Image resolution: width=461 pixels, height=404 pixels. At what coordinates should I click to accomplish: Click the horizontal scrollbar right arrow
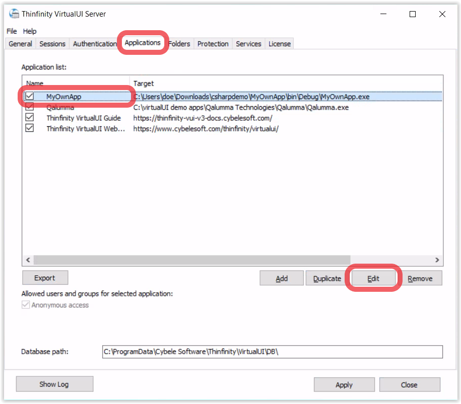click(437, 260)
